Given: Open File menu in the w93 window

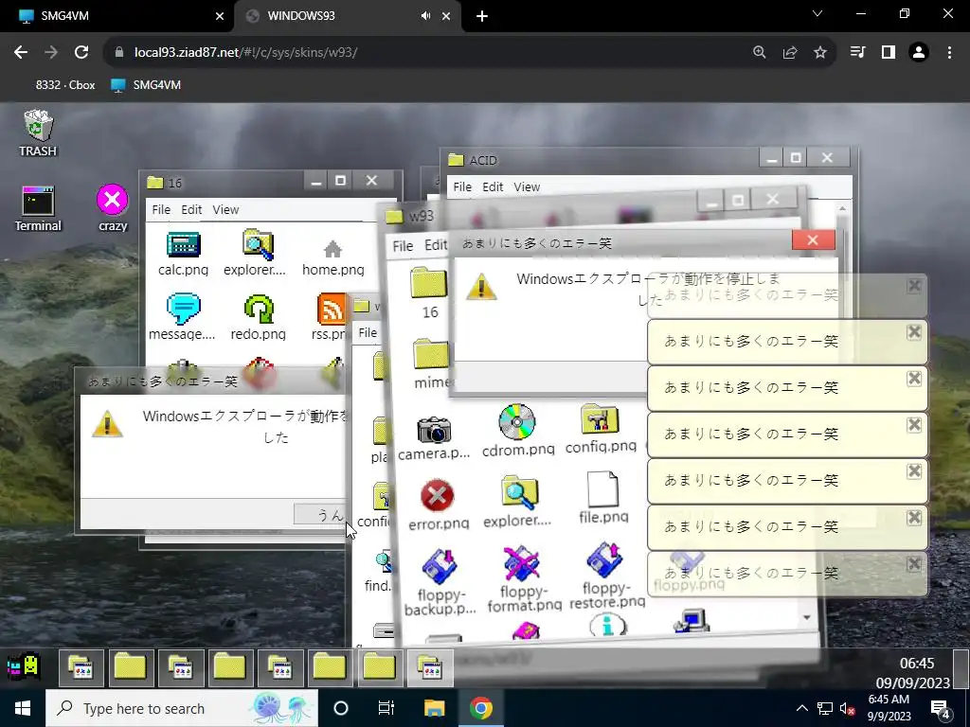Looking at the screenshot, I should (403, 246).
